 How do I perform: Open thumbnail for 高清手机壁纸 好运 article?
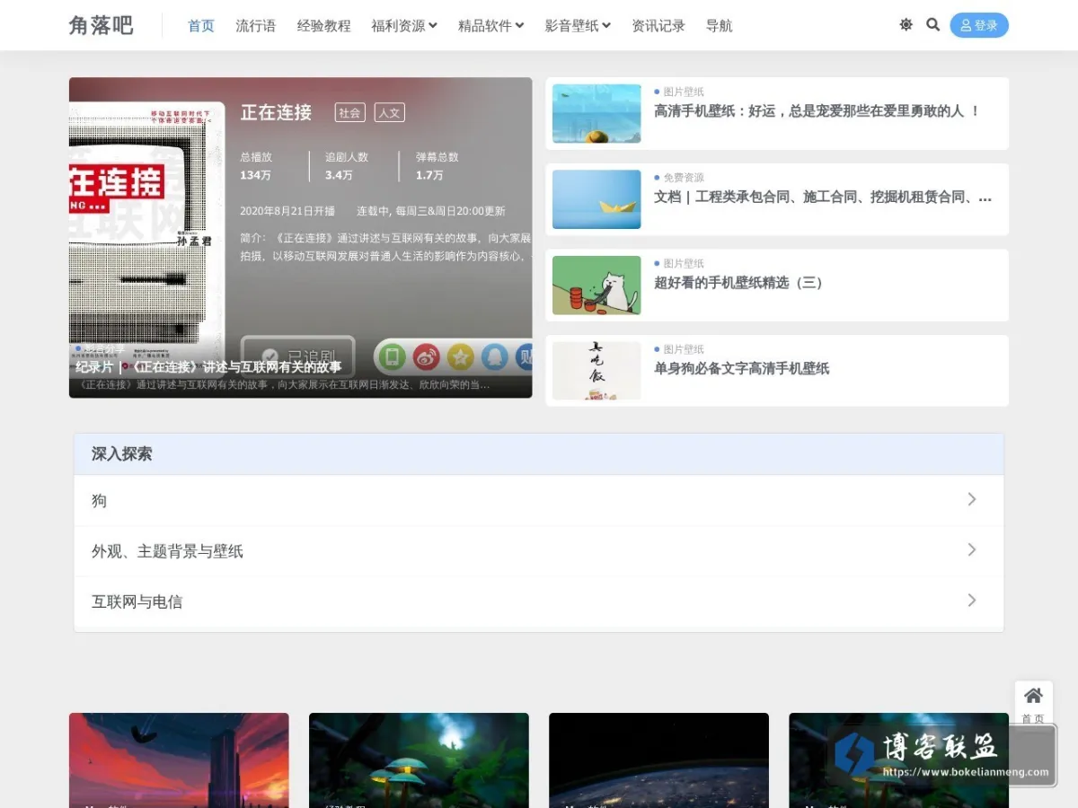tap(596, 113)
